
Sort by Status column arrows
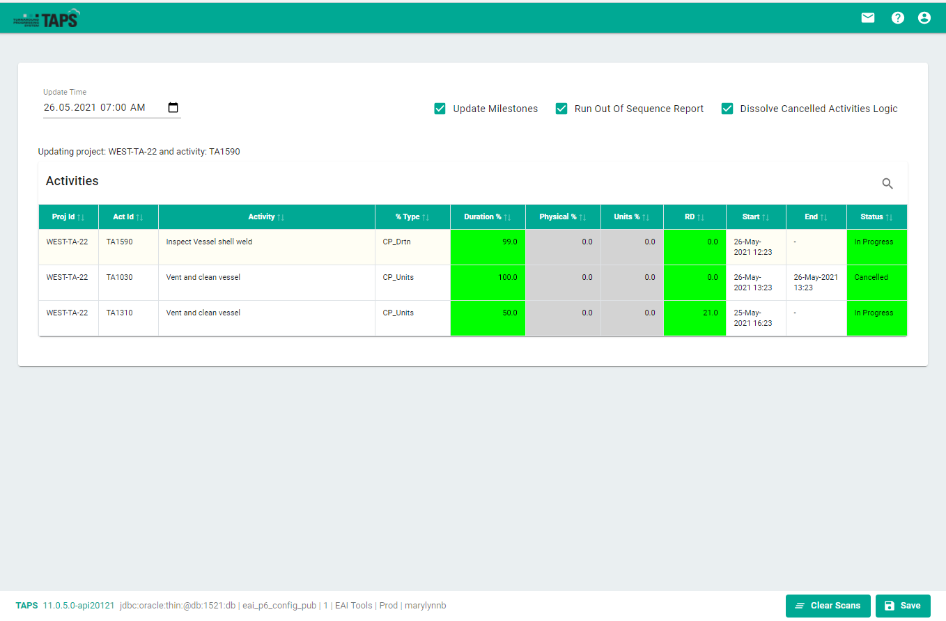pos(889,217)
